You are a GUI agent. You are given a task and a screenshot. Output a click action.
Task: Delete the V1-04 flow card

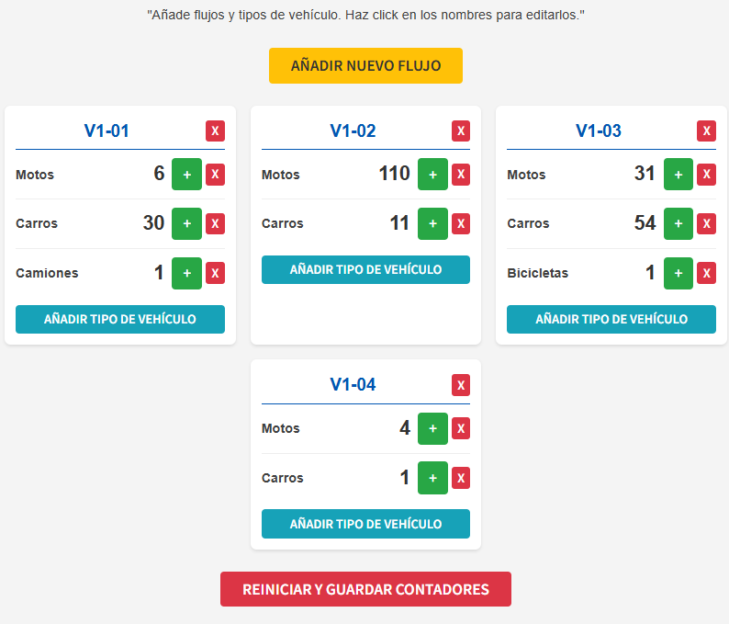[461, 385]
